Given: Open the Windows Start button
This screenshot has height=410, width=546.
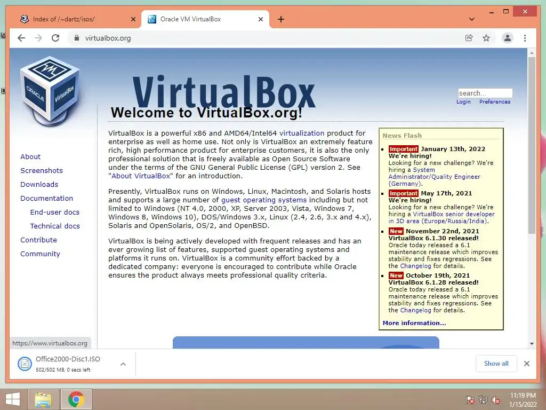Looking at the screenshot, I should pyautogui.click(x=13, y=399).
